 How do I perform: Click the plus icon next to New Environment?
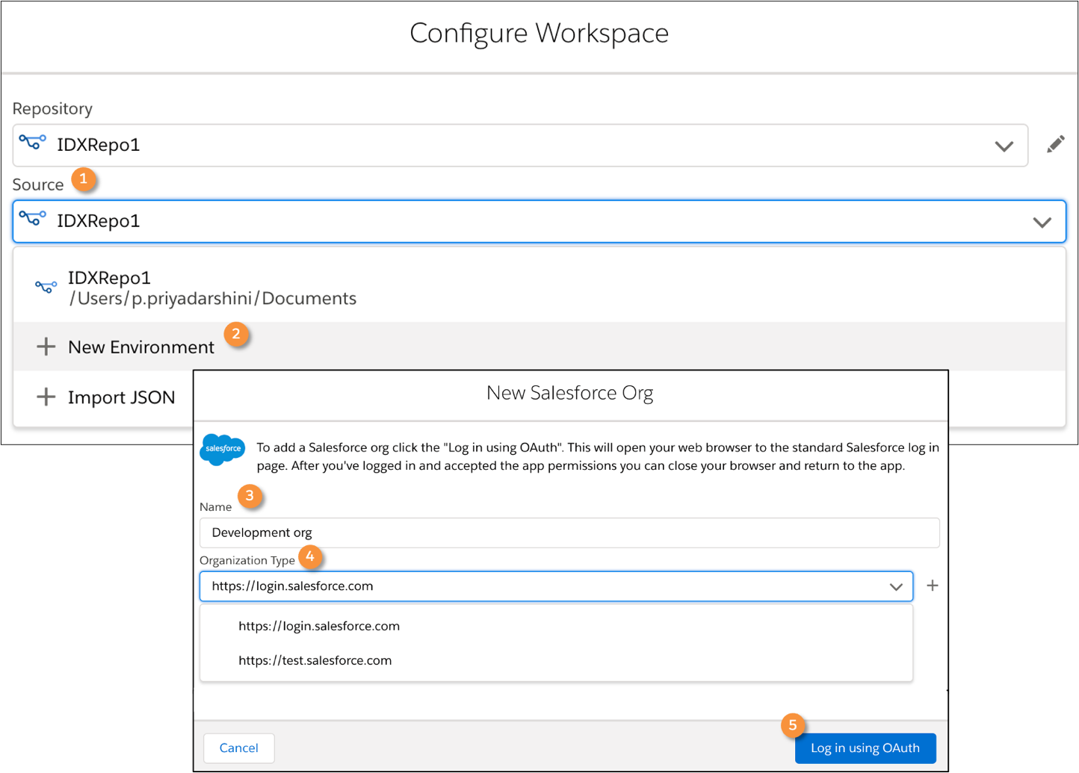pos(46,347)
